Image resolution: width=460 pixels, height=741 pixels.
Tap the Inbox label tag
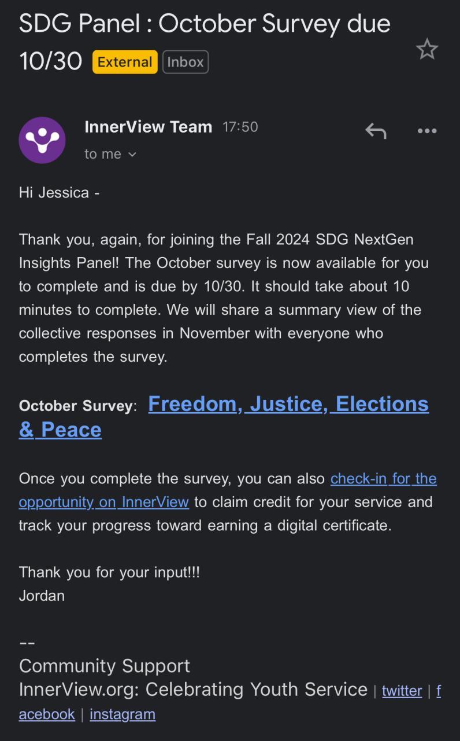tap(186, 62)
